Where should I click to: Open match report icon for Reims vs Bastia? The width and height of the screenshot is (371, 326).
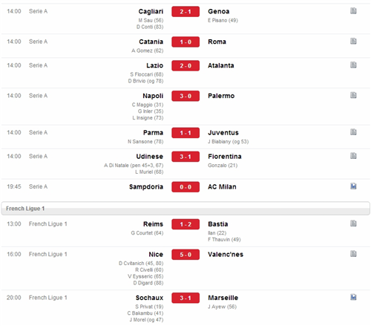tap(353, 224)
